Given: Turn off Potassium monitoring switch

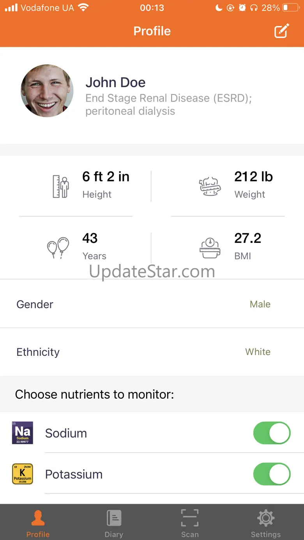Looking at the screenshot, I should tap(272, 474).
